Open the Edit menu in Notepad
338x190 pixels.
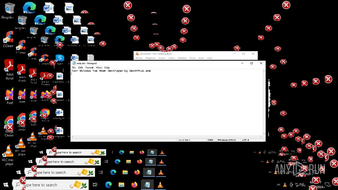pyautogui.click(x=81, y=68)
